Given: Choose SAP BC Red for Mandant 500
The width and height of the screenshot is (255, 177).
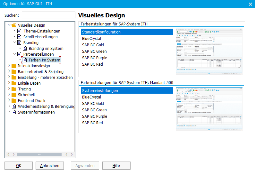Looking at the screenshot, I should [127, 123].
